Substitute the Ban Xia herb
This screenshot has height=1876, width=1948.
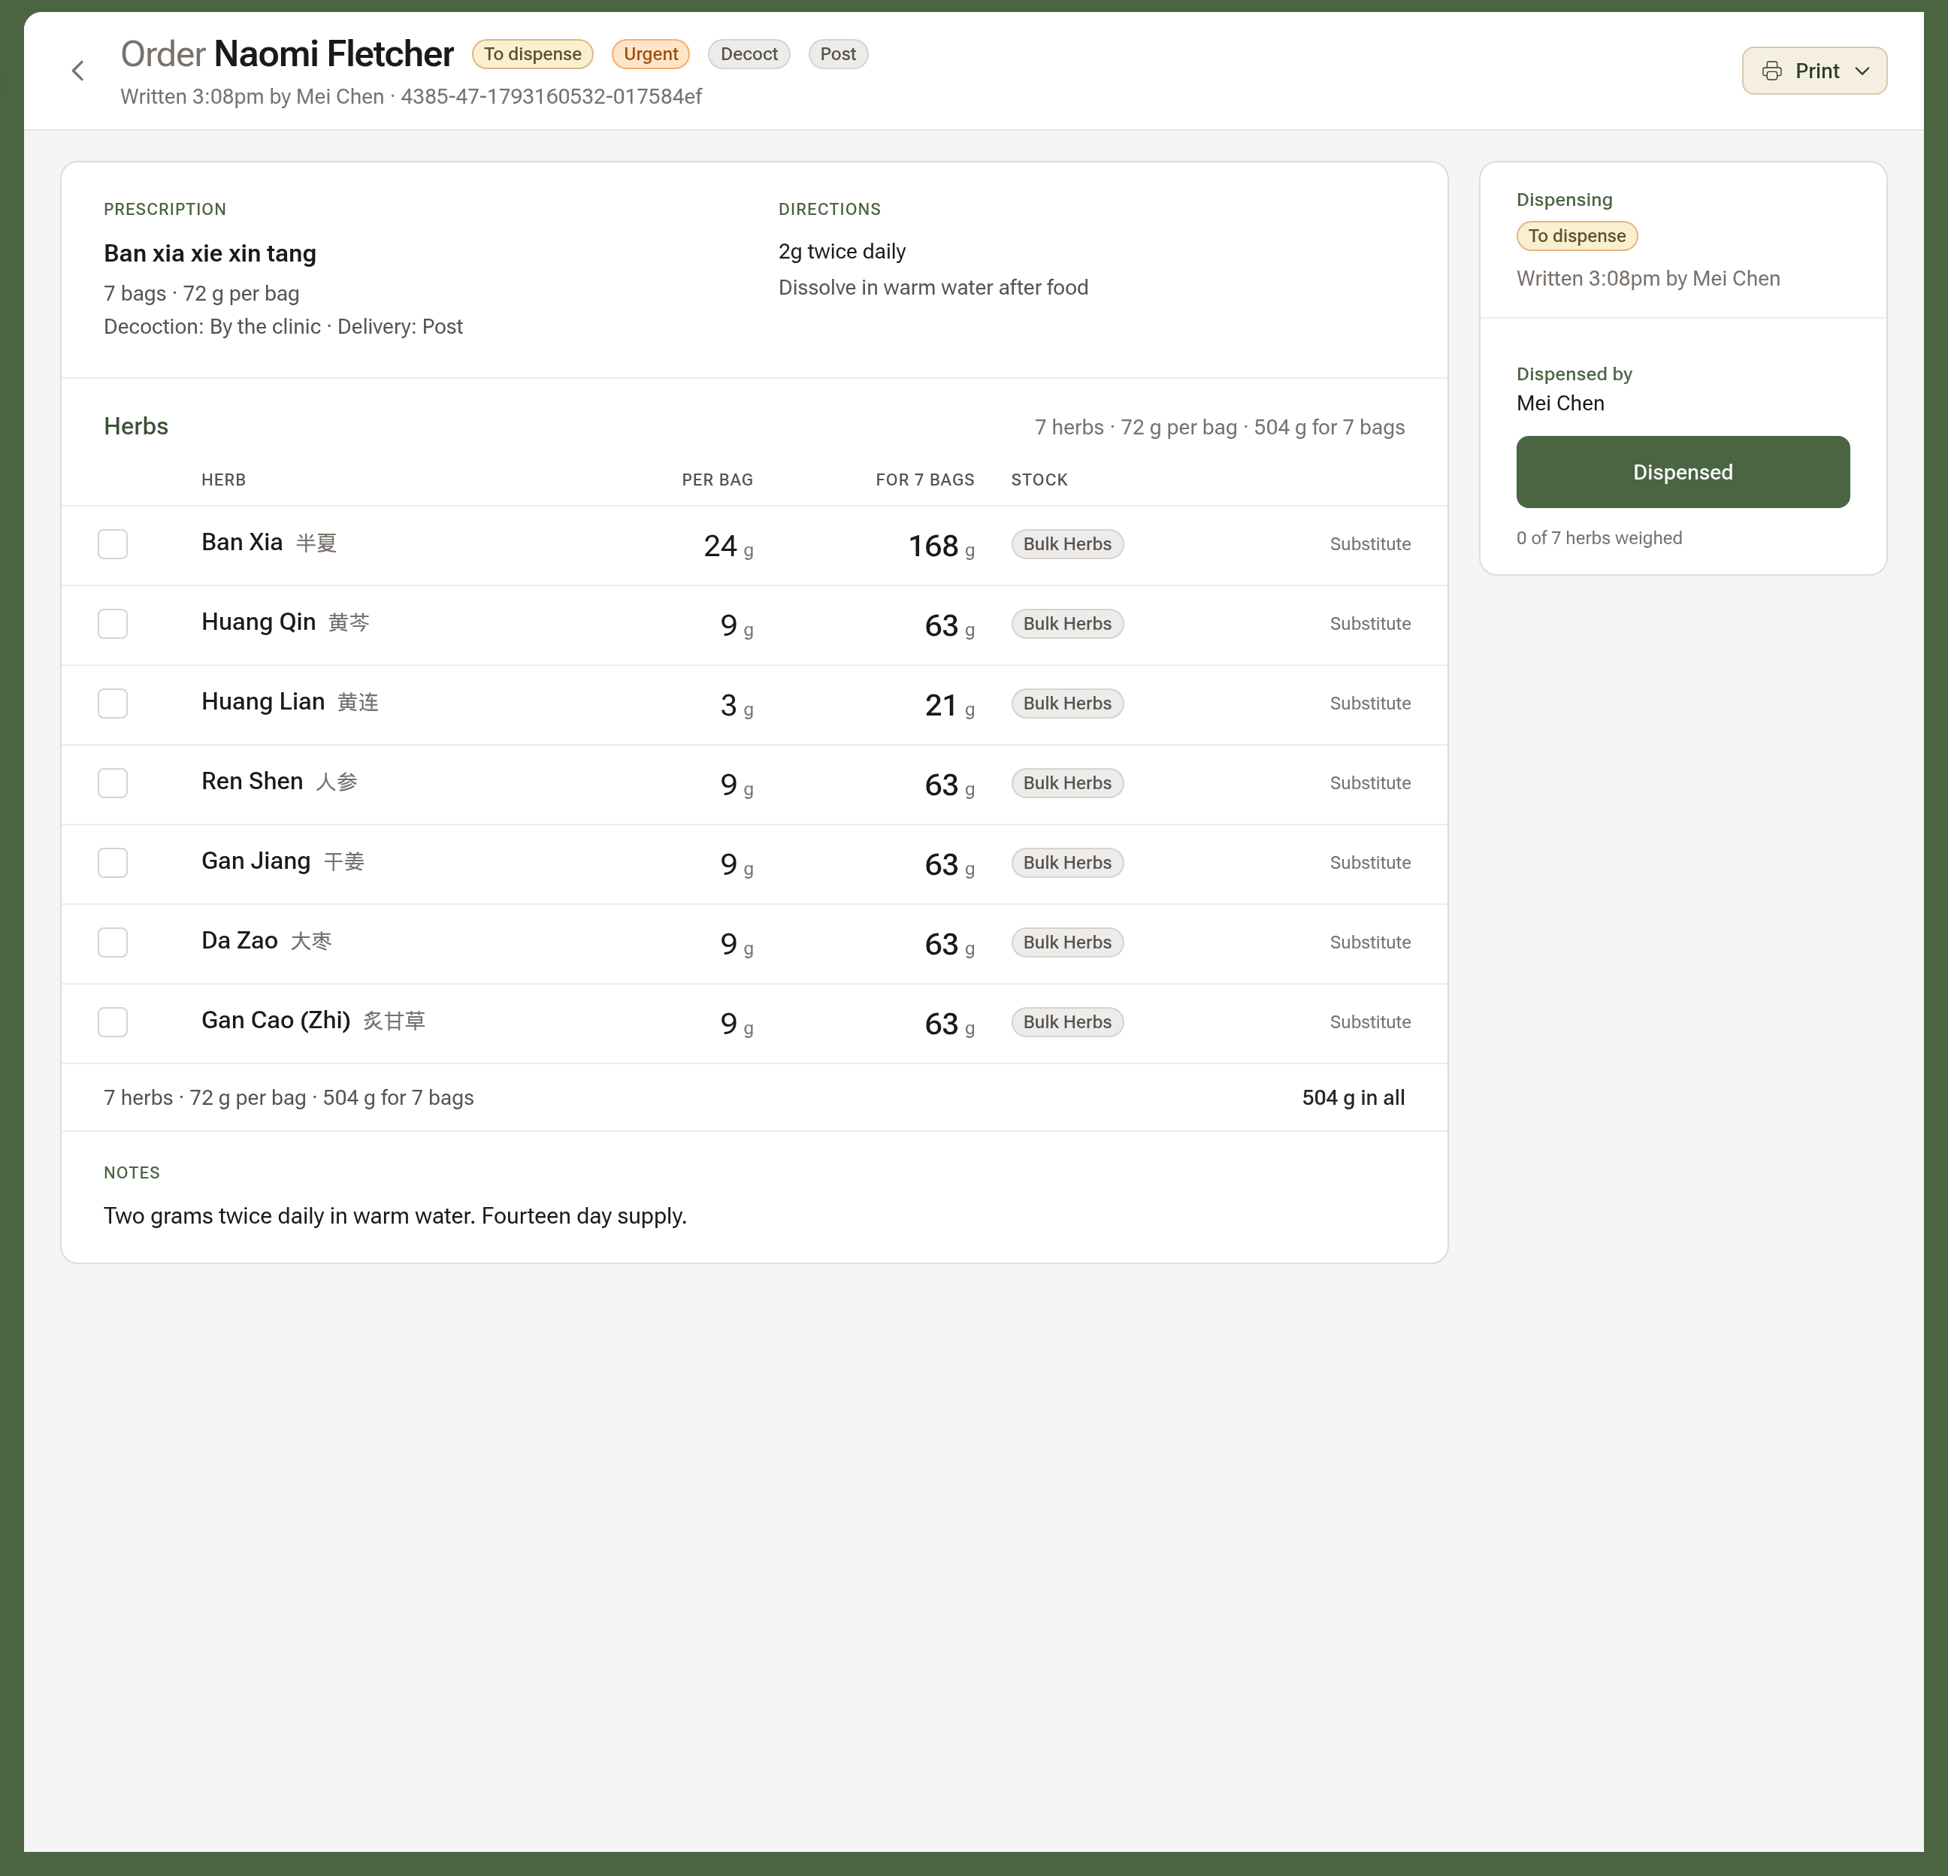(x=1369, y=544)
